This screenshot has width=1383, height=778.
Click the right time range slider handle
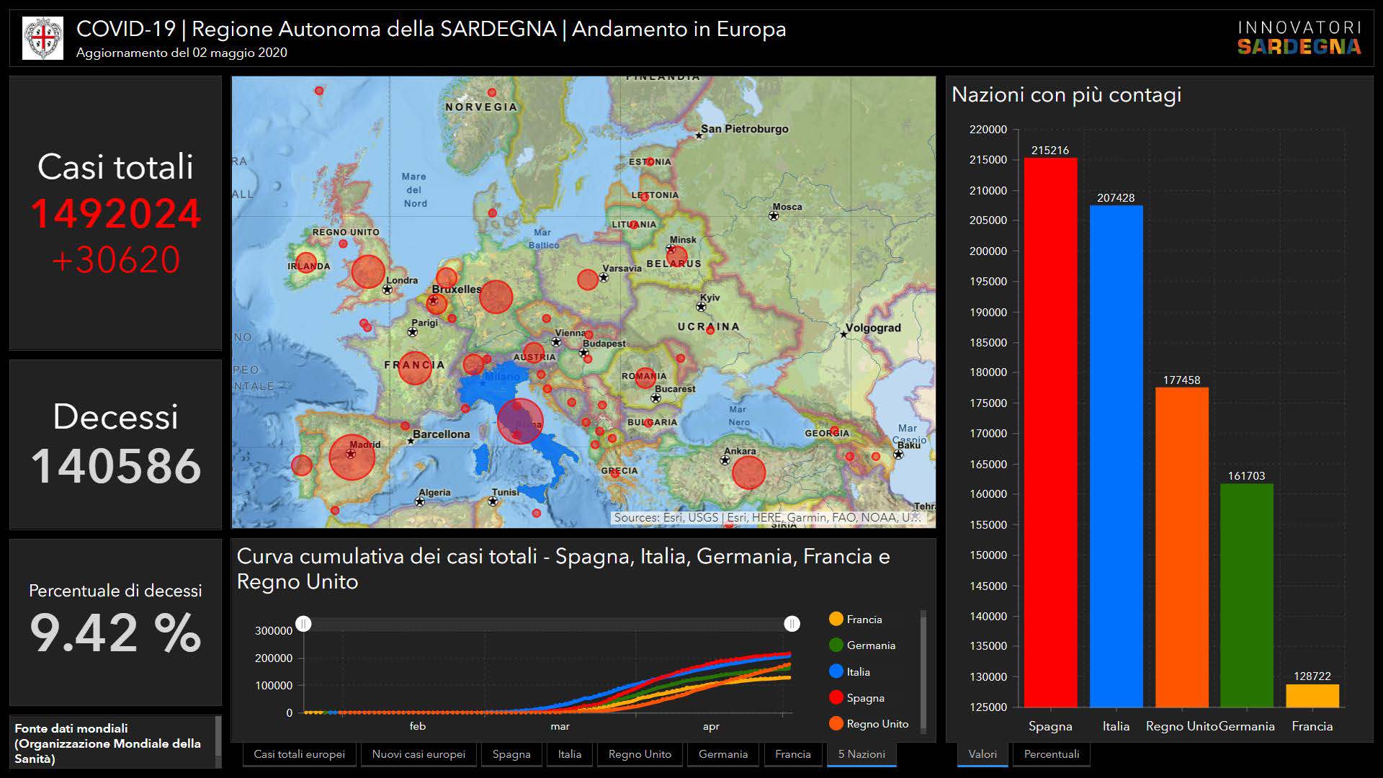pos(792,624)
